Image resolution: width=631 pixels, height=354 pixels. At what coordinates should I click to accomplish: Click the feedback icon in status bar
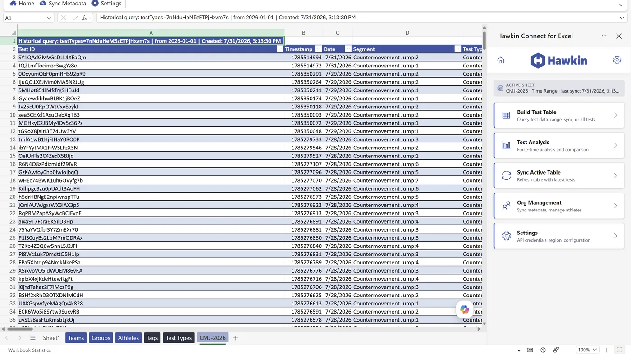pos(556,350)
